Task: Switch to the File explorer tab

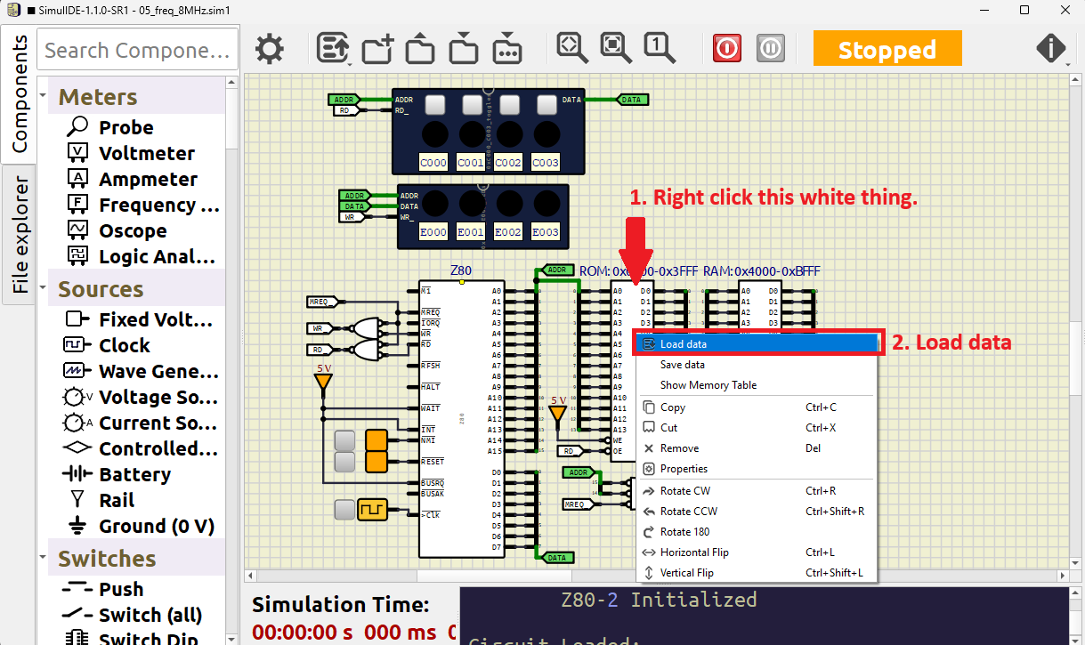Action: click(x=19, y=235)
